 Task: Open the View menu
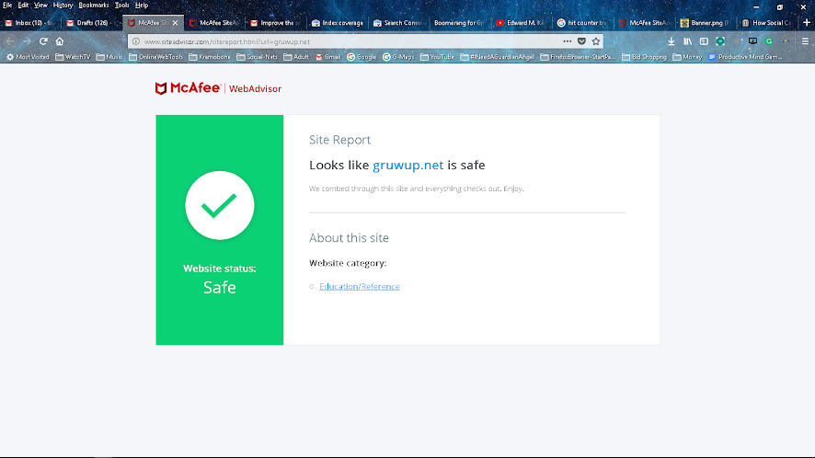tap(40, 6)
